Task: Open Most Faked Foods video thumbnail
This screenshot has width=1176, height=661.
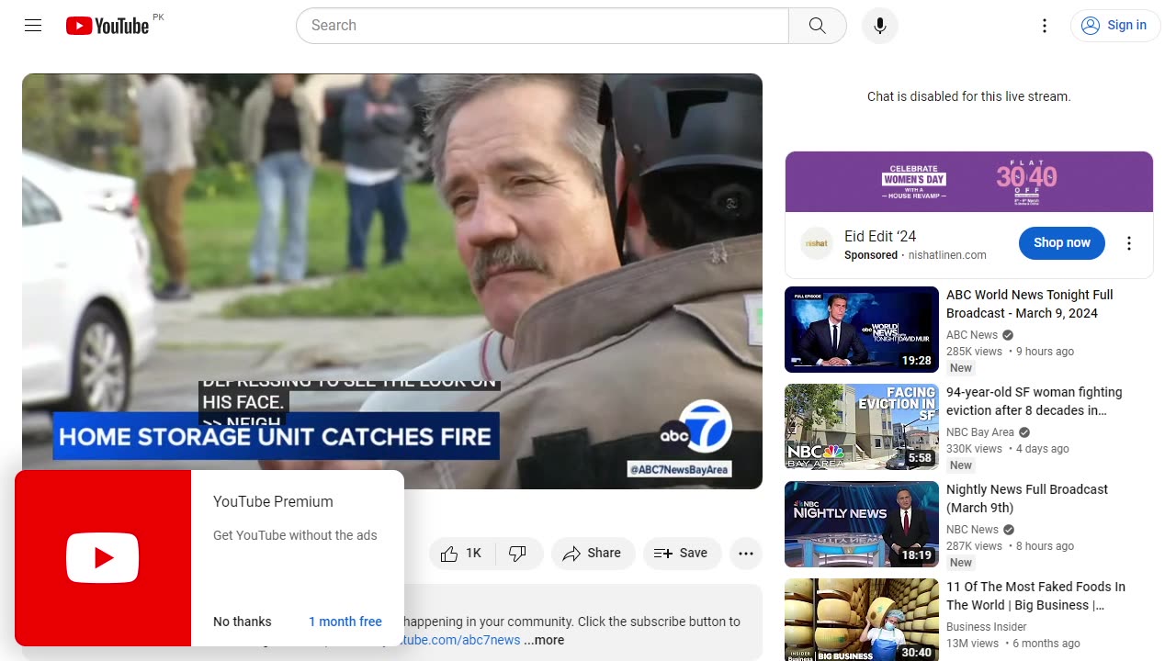Action: (862, 620)
